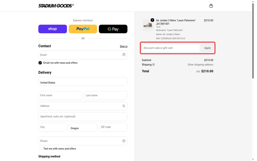Viewport: 257px width, 161px height.
Task: Focus the City field
Action: (53, 127)
